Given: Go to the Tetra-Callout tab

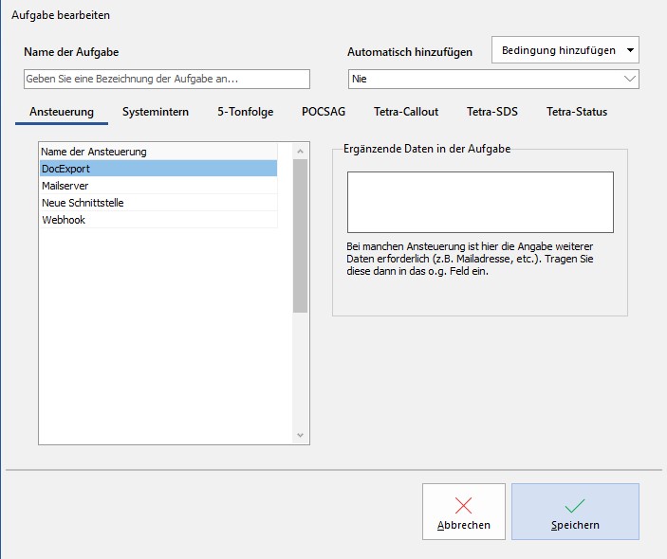Looking at the screenshot, I should click(406, 112).
